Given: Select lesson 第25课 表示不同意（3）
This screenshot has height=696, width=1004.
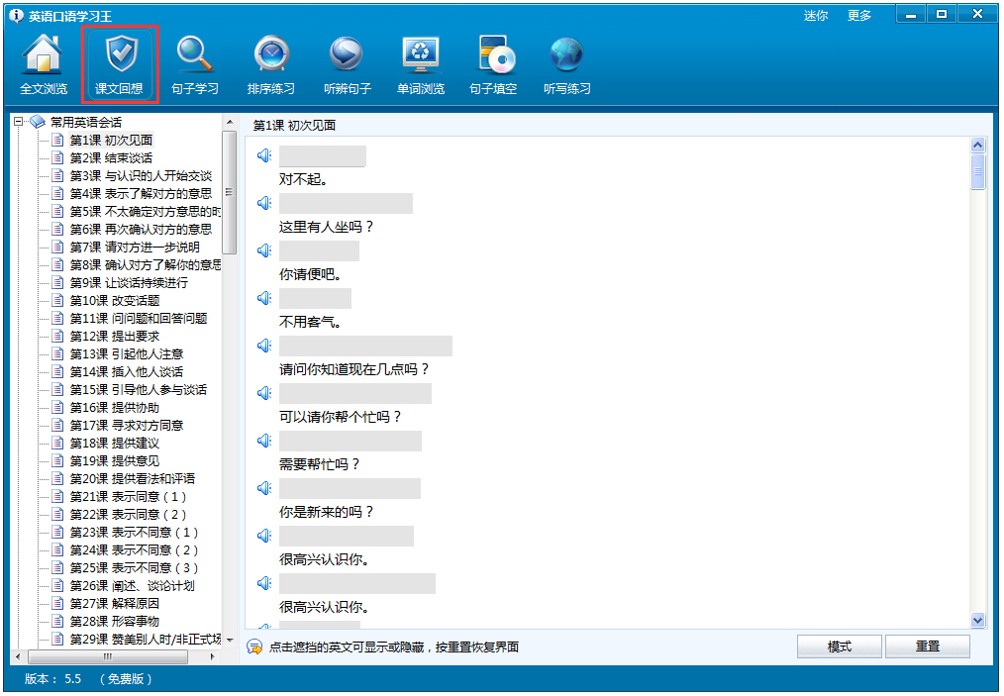Looking at the screenshot, I should [134, 568].
